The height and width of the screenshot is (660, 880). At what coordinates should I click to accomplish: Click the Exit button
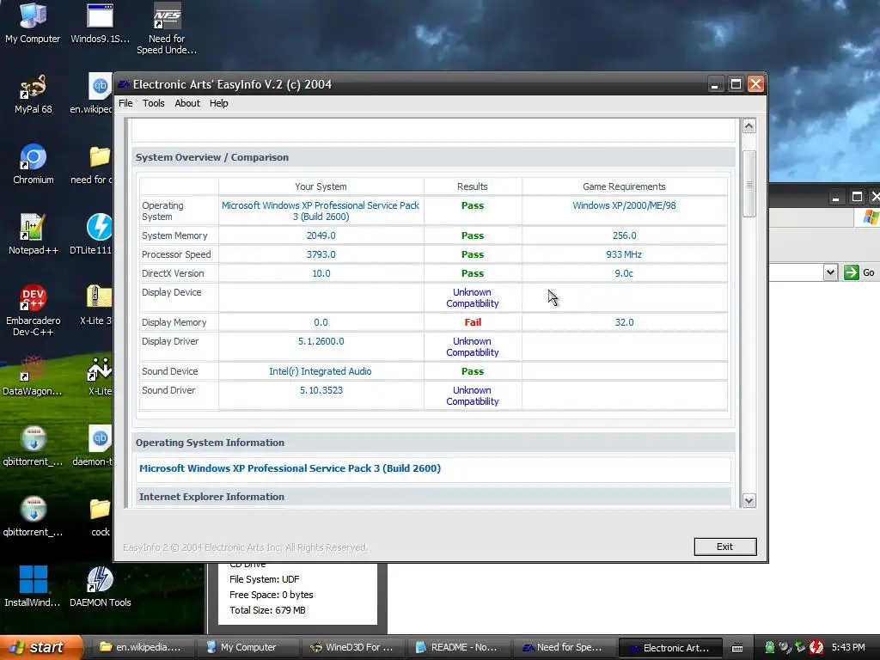point(725,547)
